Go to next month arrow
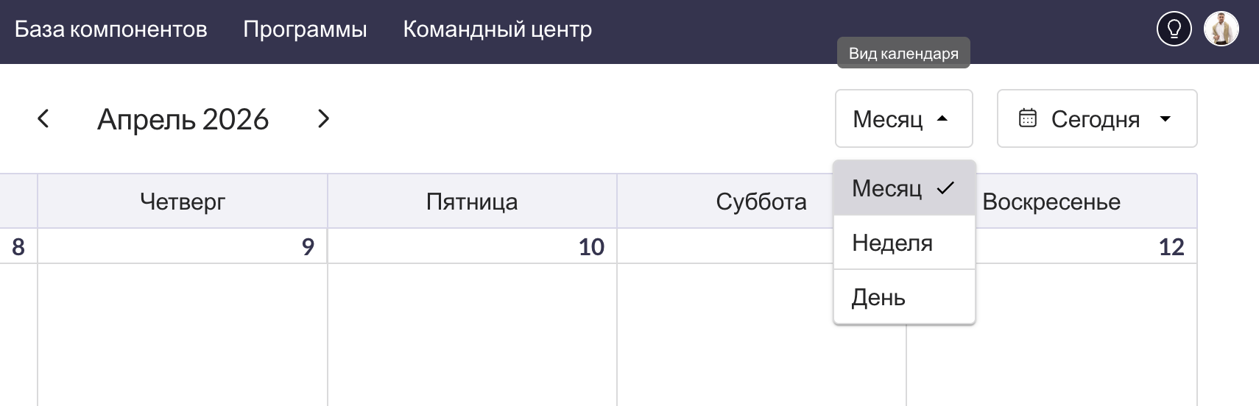The image size is (1259, 406). click(323, 118)
